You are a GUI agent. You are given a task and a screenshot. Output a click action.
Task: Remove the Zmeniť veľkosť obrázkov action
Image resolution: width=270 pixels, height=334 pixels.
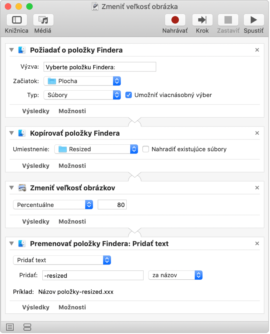pyautogui.click(x=257, y=188)
